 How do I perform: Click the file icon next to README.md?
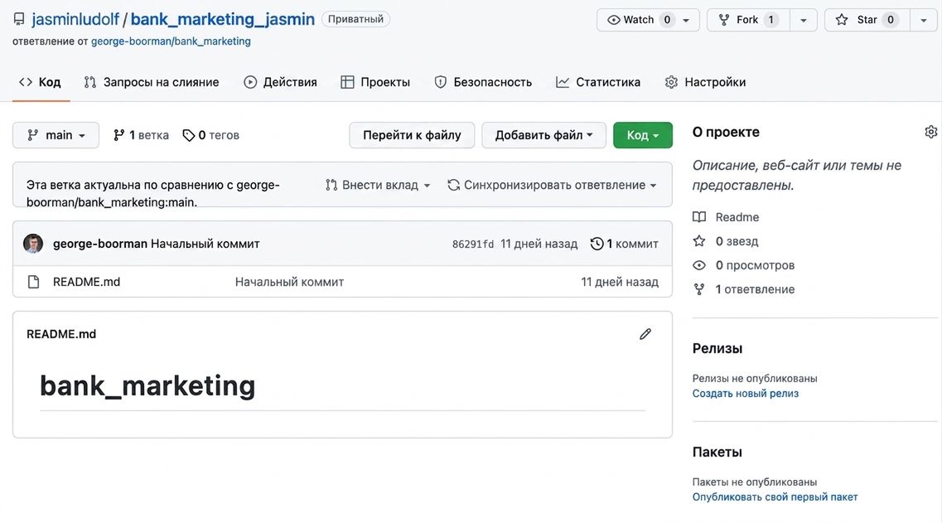tap(34, 282)
